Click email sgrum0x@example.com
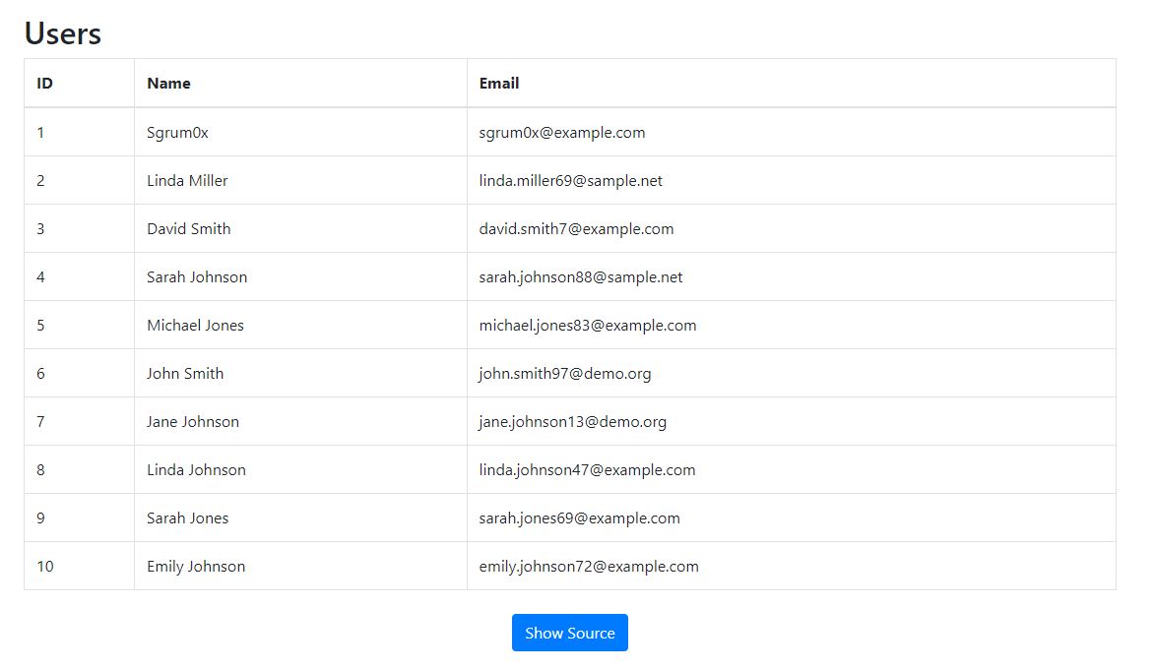This screenshot has height=669, width=1154. [562, 133]
